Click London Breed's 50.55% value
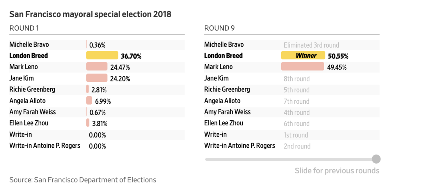Screen dimensions: 423x193 click(338, 56)
